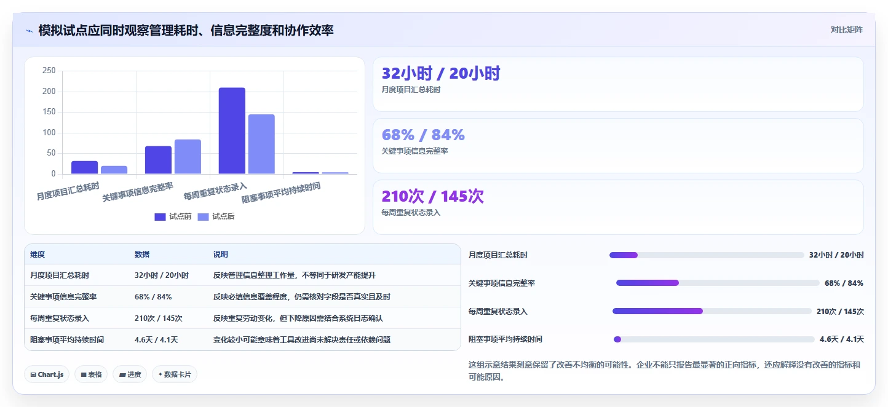Screen dimensions: 888x407
Task: Click 关键事项信息完整率 caption under the 68% card
Action: pyautogui.click(x=415, y=151)
